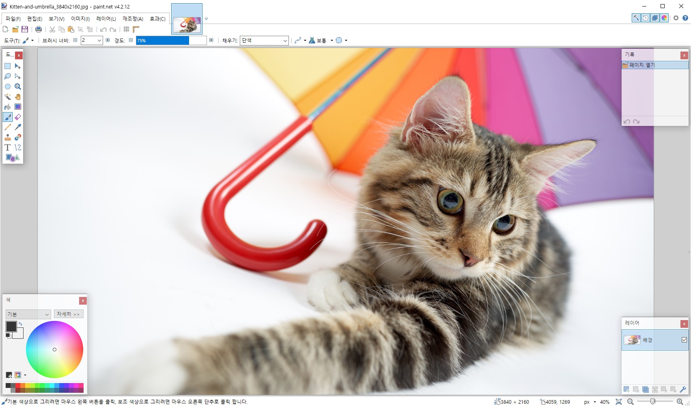Select the Line/Curve tool
The height and width of the screenshot is (407, 691).
[18, 147]
